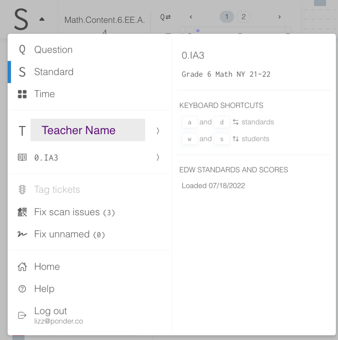The width and height of the screenshot is (338, 340).
Task: Click the signature scribble unnamed icon
Action: pos(22,234)
